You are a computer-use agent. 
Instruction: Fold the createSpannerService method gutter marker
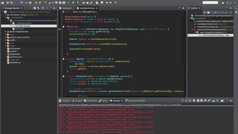[64, 59]
